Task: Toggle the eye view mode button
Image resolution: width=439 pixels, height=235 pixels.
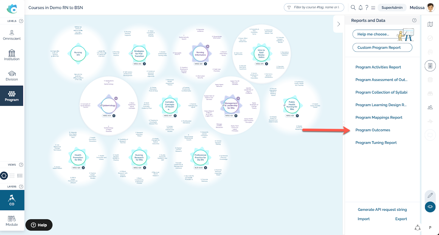Action: (430, 207)
